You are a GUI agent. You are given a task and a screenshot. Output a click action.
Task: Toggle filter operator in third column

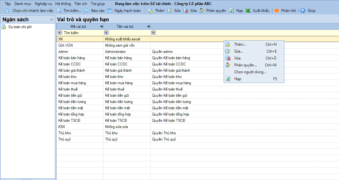(153, 33)
